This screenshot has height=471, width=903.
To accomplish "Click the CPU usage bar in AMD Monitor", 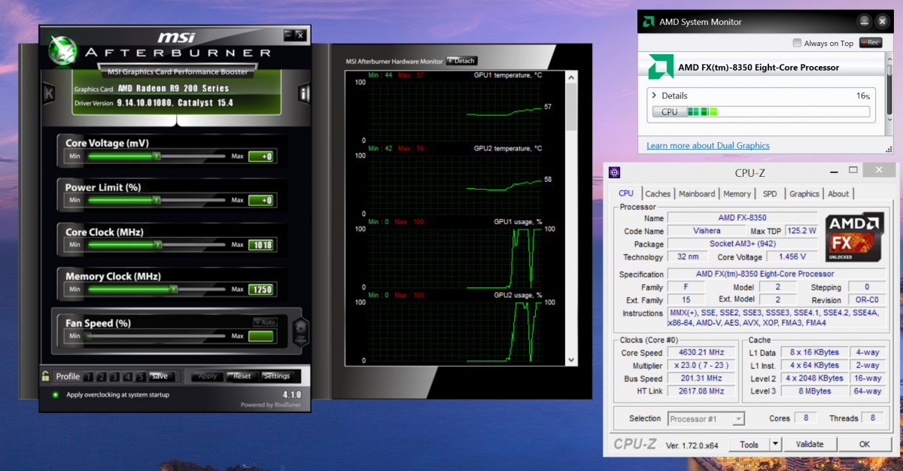I will tap(761, 112).
